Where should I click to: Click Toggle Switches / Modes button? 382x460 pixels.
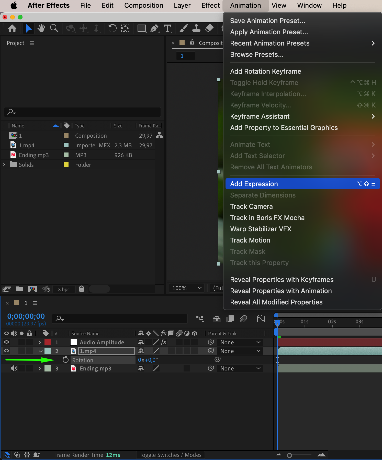[x=170, y=455]
